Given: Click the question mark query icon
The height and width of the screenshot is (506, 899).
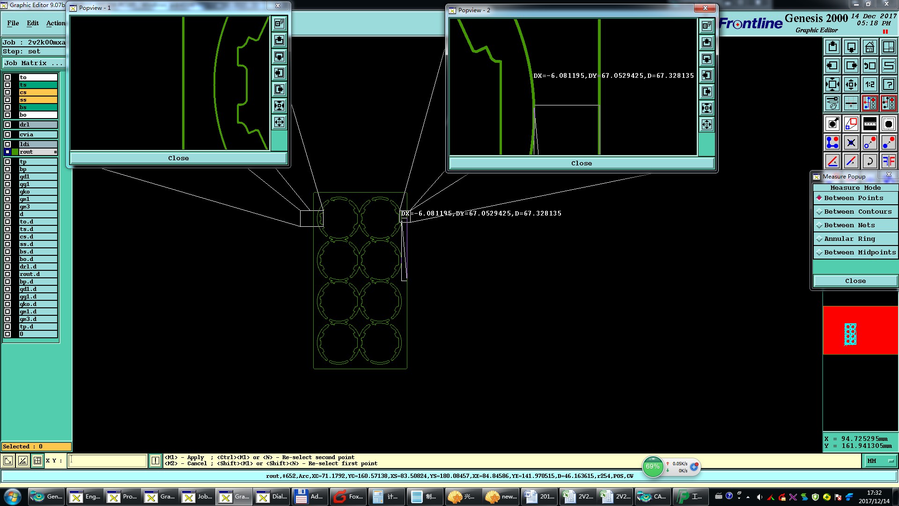Looking at the screenshot, I should coord(888,84).
